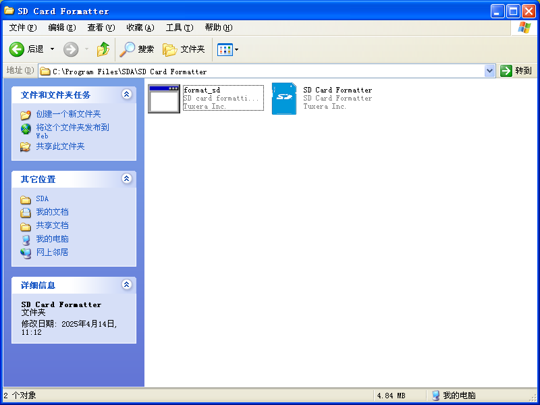Open 共享文档 link
This screenshot has height=405, width=540.
pyautogui.click(x=52, y=225)
